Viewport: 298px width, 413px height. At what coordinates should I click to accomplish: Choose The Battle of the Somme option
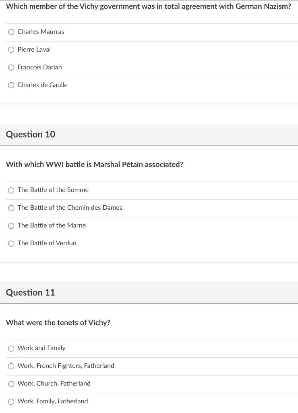pos(11,190)
